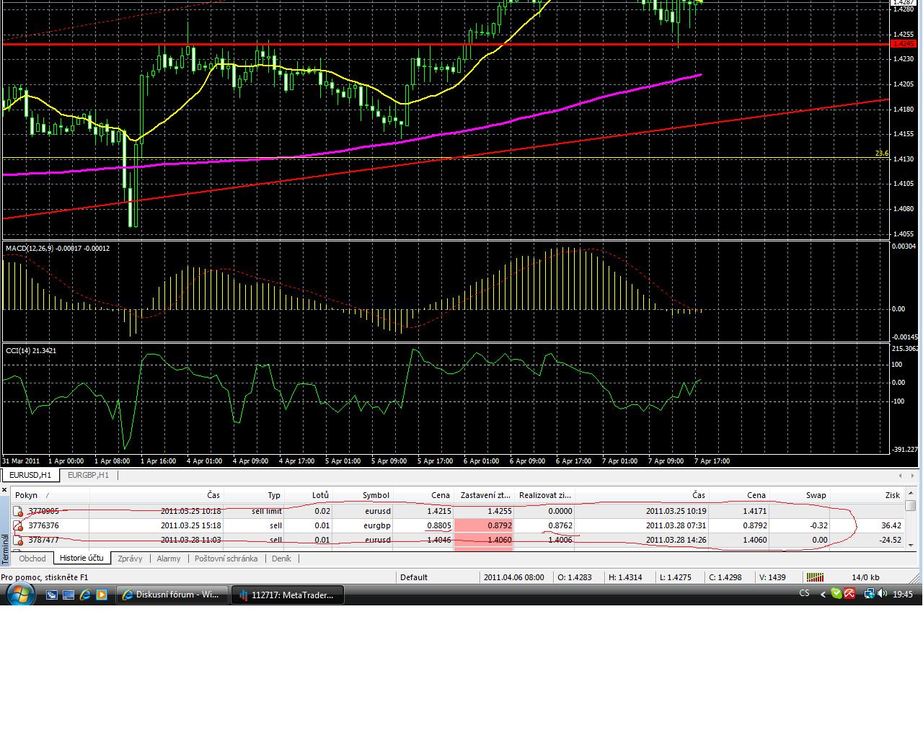Select the Poštovní schránka tab
This screenshot has width=923, height=738.
coord(226,559)
